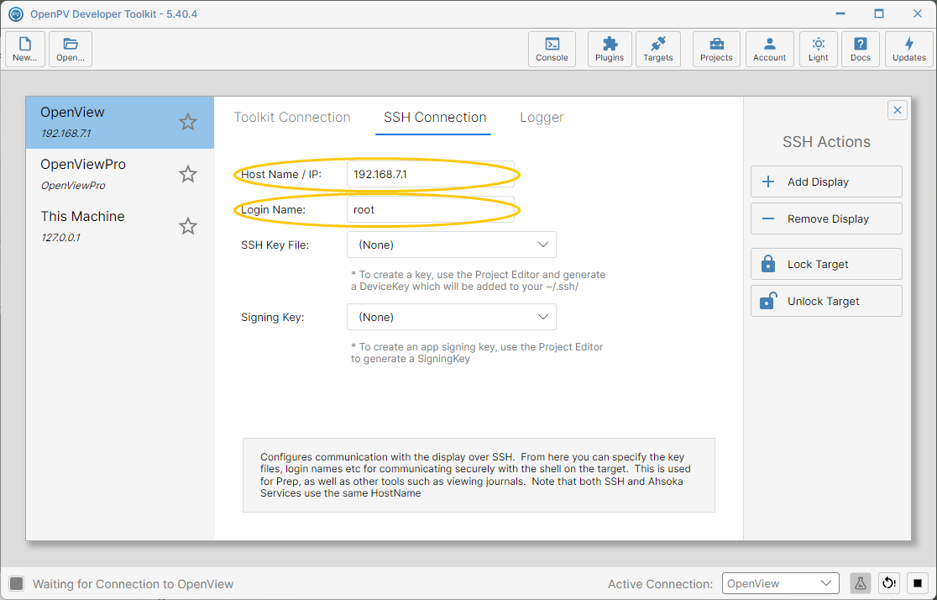Maximize the OpenPV Developer Toolkit window
The image size is (937, 600).
pos(879,13)
